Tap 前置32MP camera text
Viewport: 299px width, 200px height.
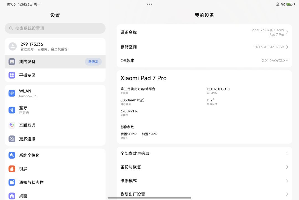click(x=149, y=134)
